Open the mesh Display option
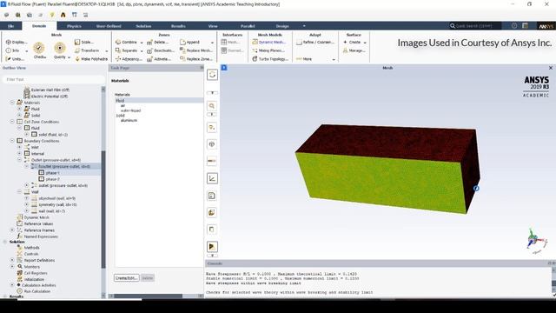The width and height of the screenshot is (556, 313). tap(16, 42)
